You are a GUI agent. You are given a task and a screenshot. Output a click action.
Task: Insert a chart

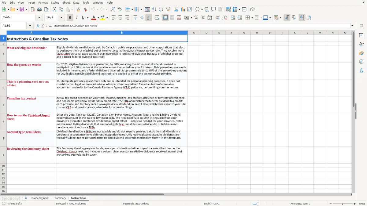(x=183, y=9)
